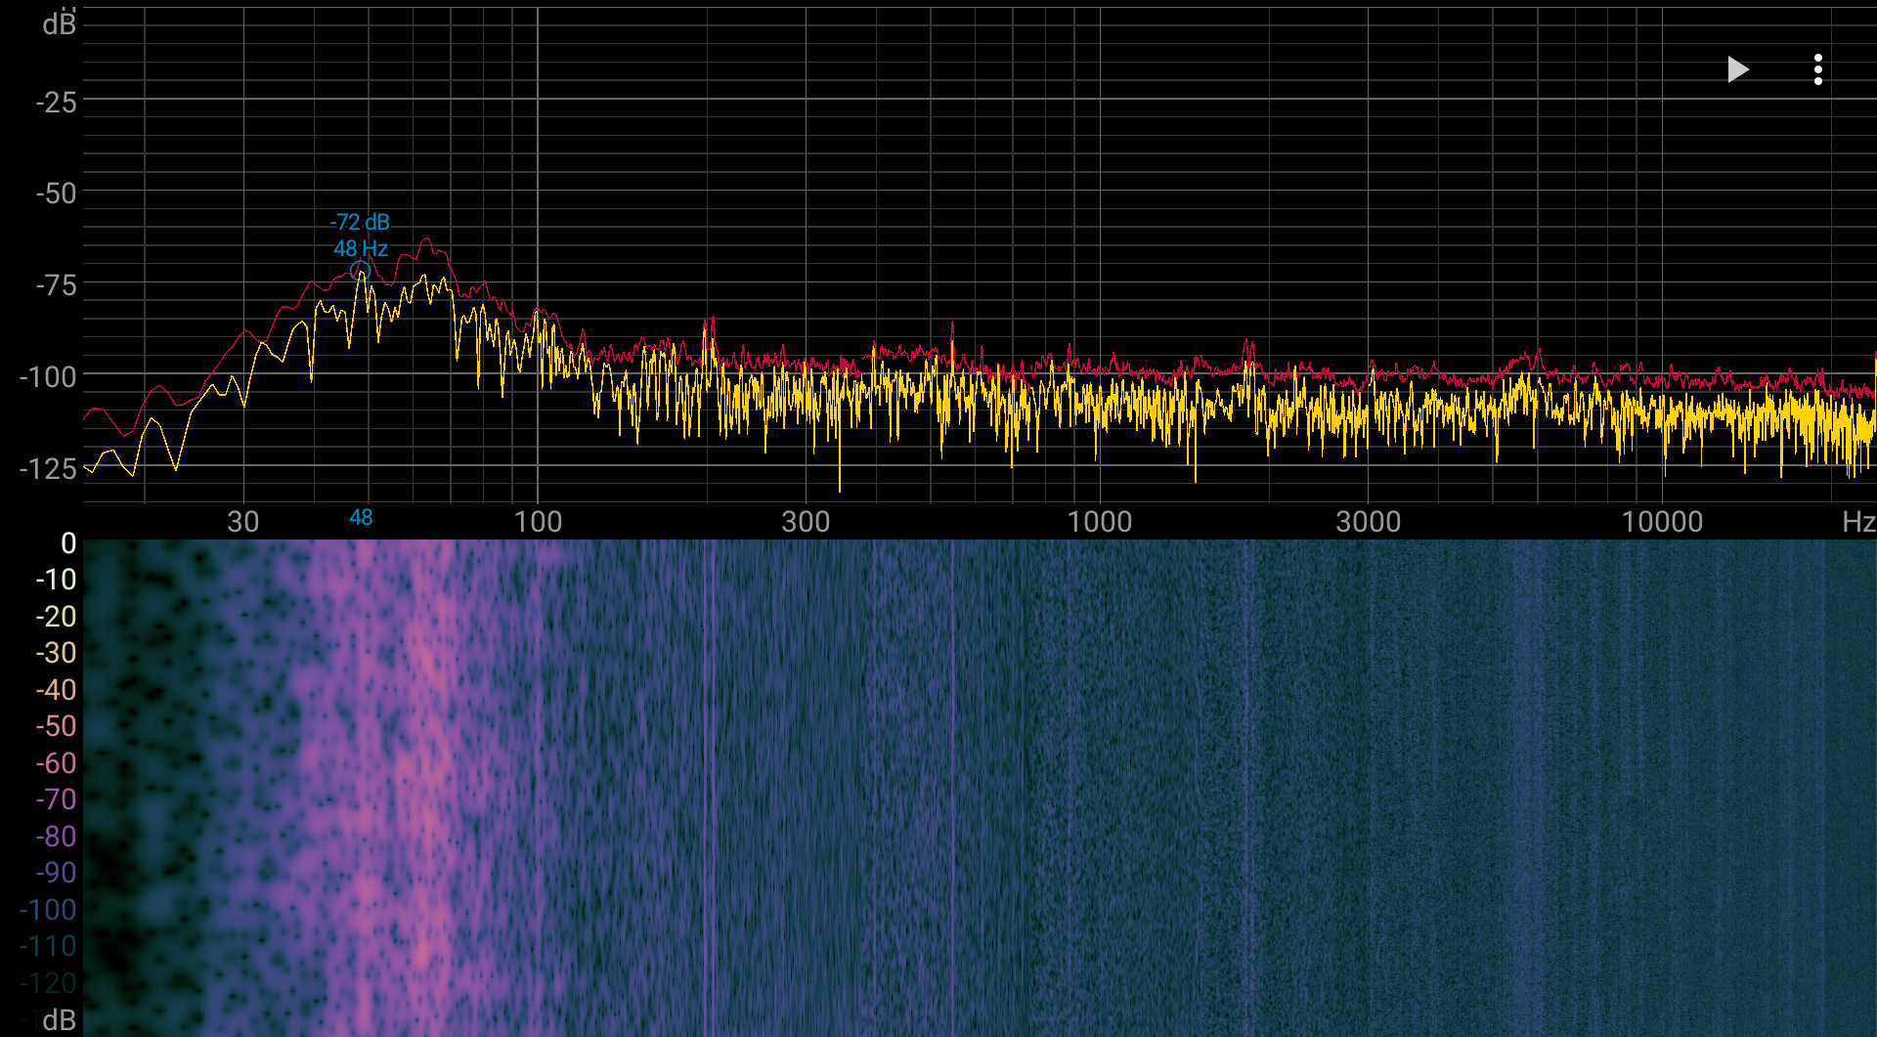This screenshot has height=1037, width=1877.
Task: Open the three-dot overflow menu
Action: coord(1818,69)
